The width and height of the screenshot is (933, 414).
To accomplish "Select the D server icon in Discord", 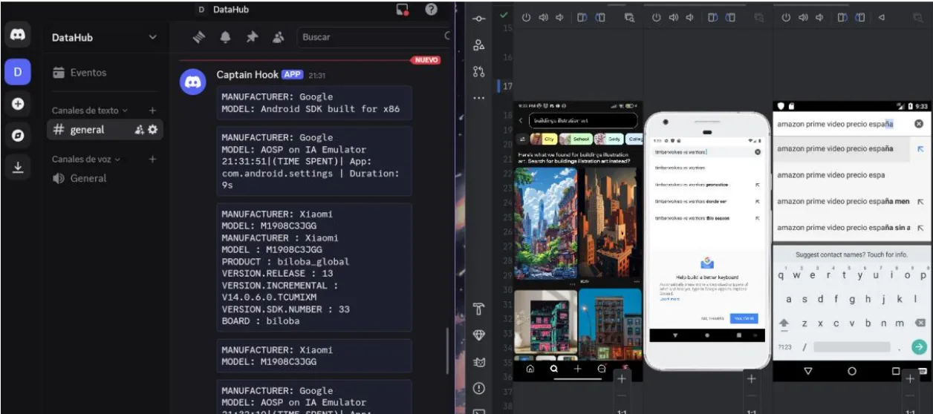I will pos(18,72).
